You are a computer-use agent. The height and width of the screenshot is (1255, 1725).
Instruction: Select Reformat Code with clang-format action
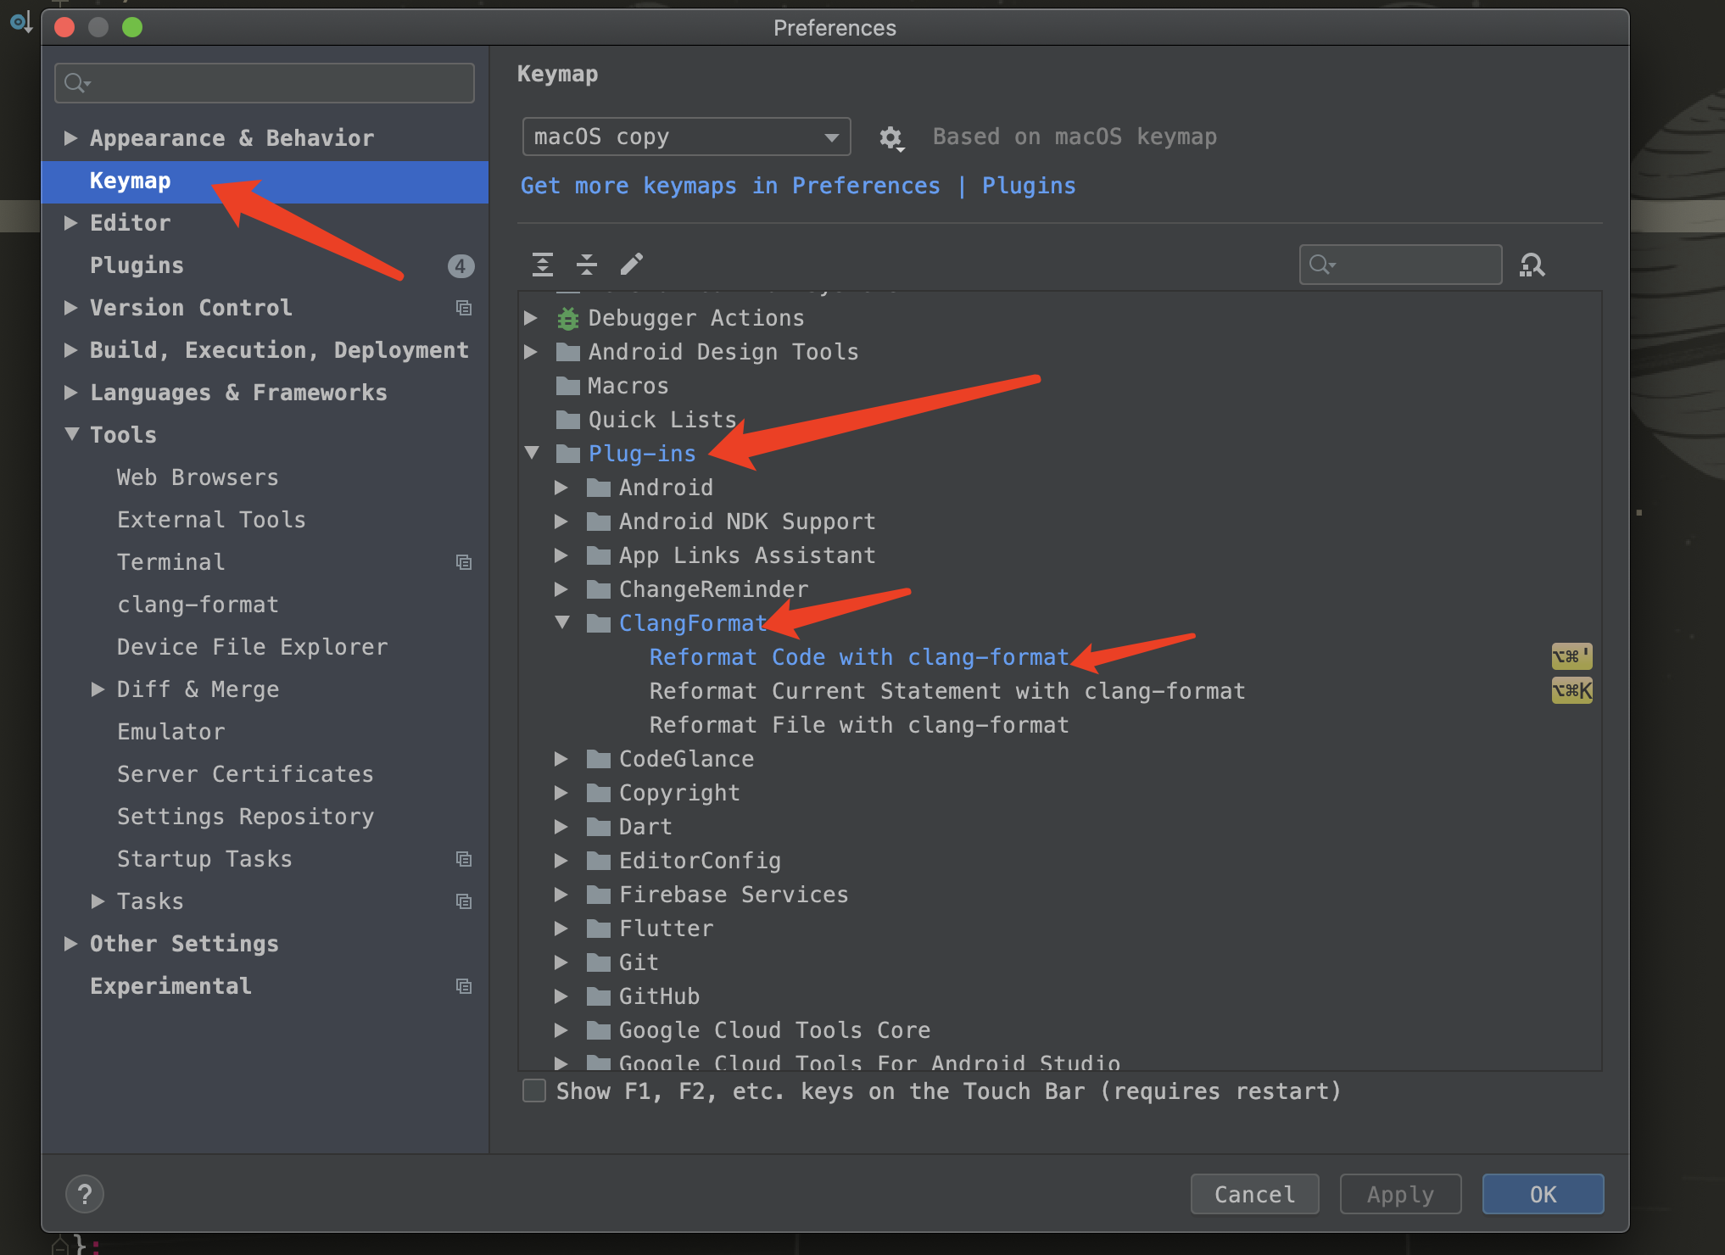(857, 656)
